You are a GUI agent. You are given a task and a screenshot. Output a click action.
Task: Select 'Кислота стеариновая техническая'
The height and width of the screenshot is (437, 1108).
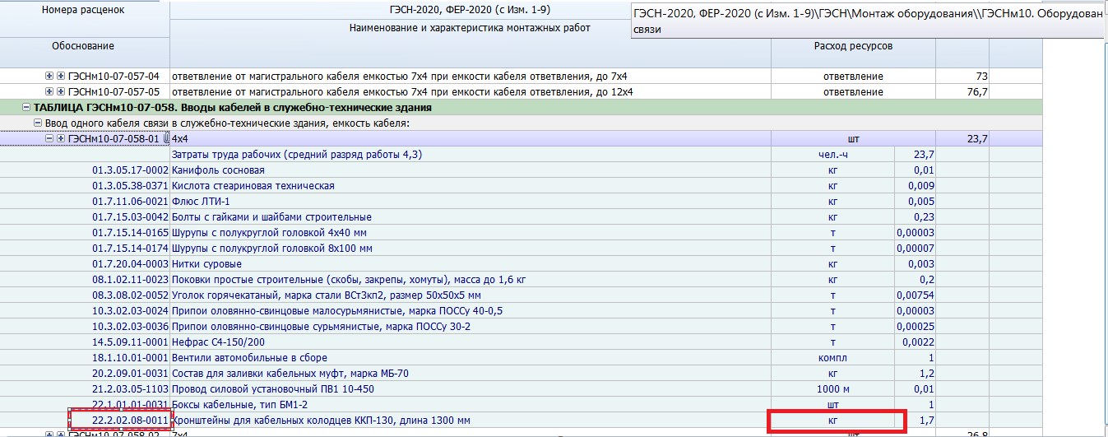pyautogui.click(x=253, y=186)
